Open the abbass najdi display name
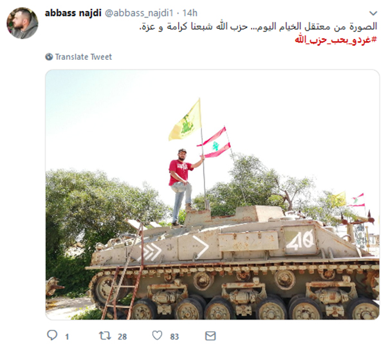This screenshot has width=386, height=344. [x=73, y=13]
